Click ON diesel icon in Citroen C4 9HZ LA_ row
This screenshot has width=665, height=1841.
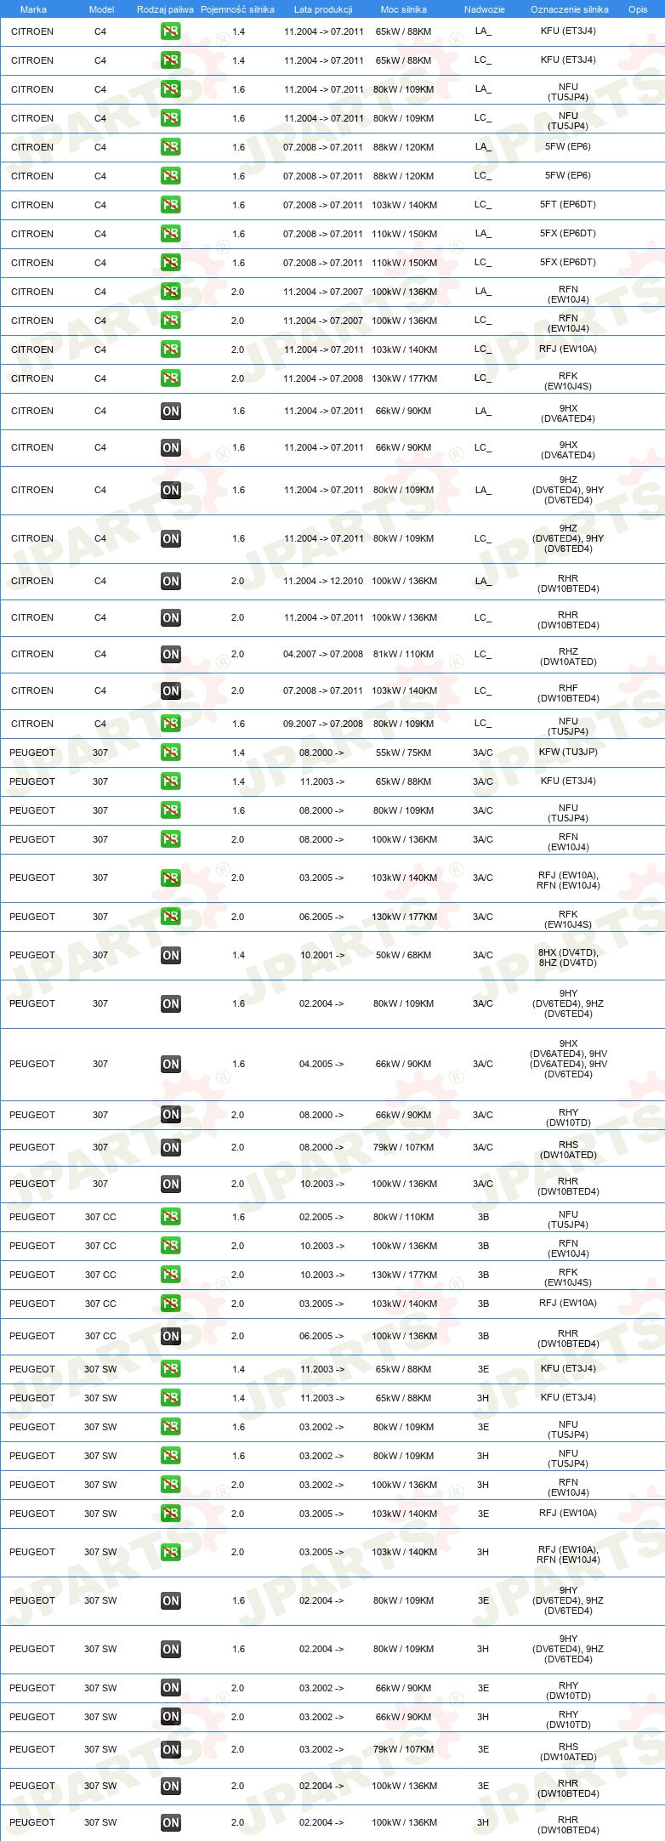pos(170,491)
